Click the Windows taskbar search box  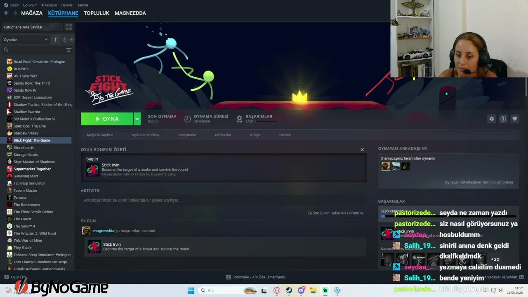point(228,290)
